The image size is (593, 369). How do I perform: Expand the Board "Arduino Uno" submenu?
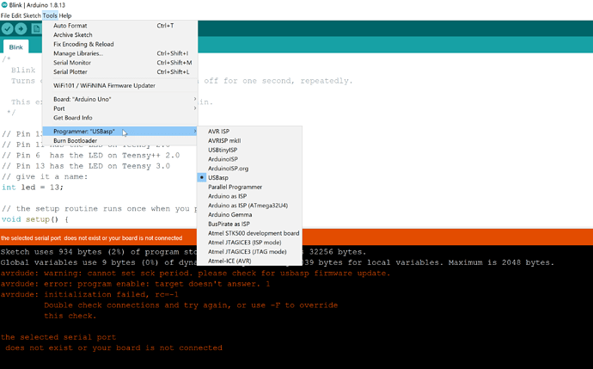[x=119, y=99]
